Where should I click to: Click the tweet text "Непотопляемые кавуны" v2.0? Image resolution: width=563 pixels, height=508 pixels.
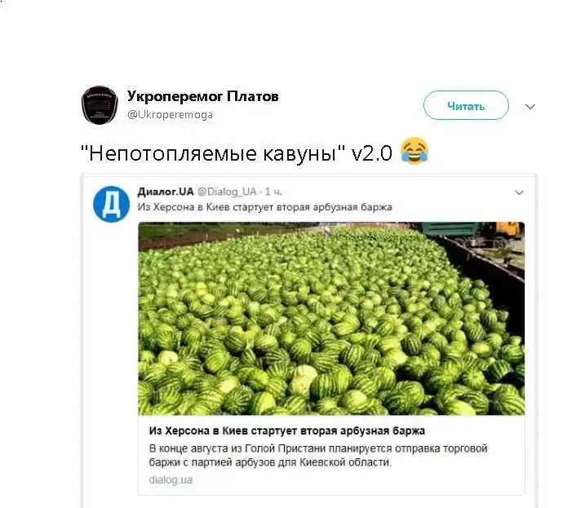[237, 153]
